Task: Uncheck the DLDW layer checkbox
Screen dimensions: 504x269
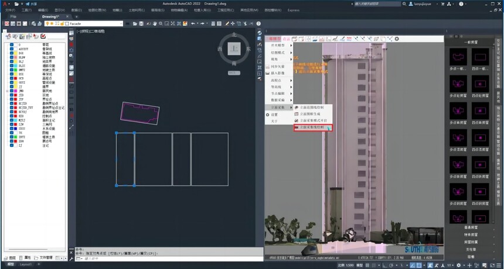Action: coord(12,57)
